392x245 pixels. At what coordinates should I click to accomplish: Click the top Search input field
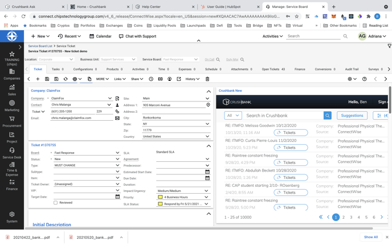314,36
